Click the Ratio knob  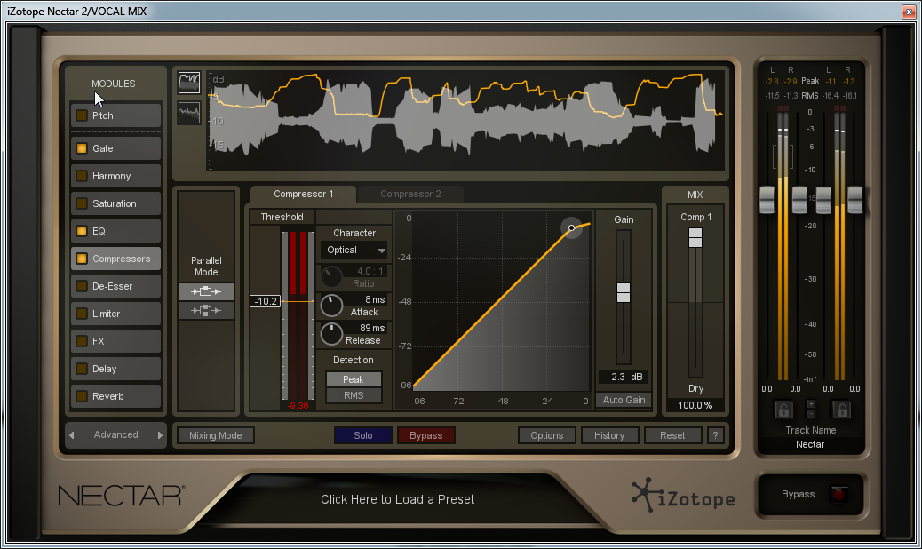pos(331,277)
